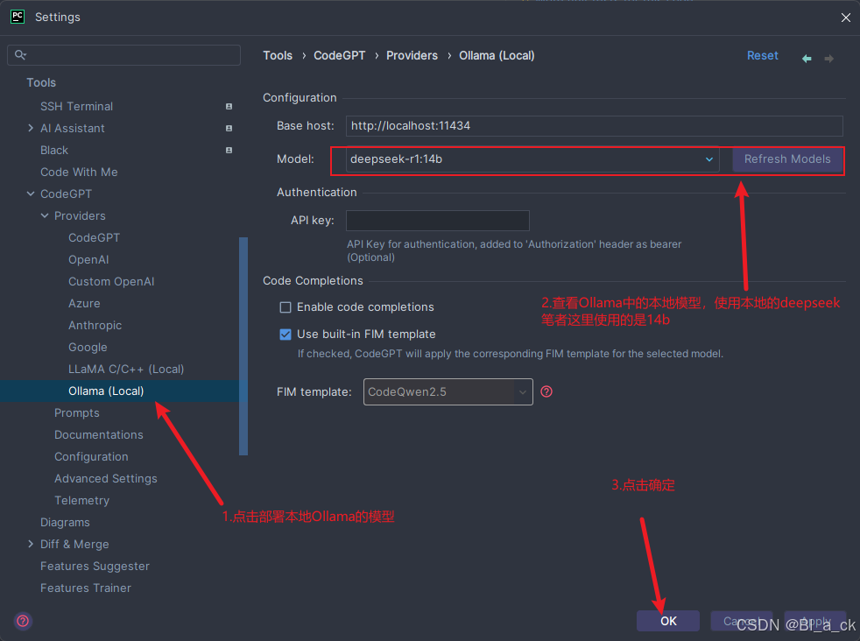
Task: Select Azure provider
Action: tap(84, 303)
